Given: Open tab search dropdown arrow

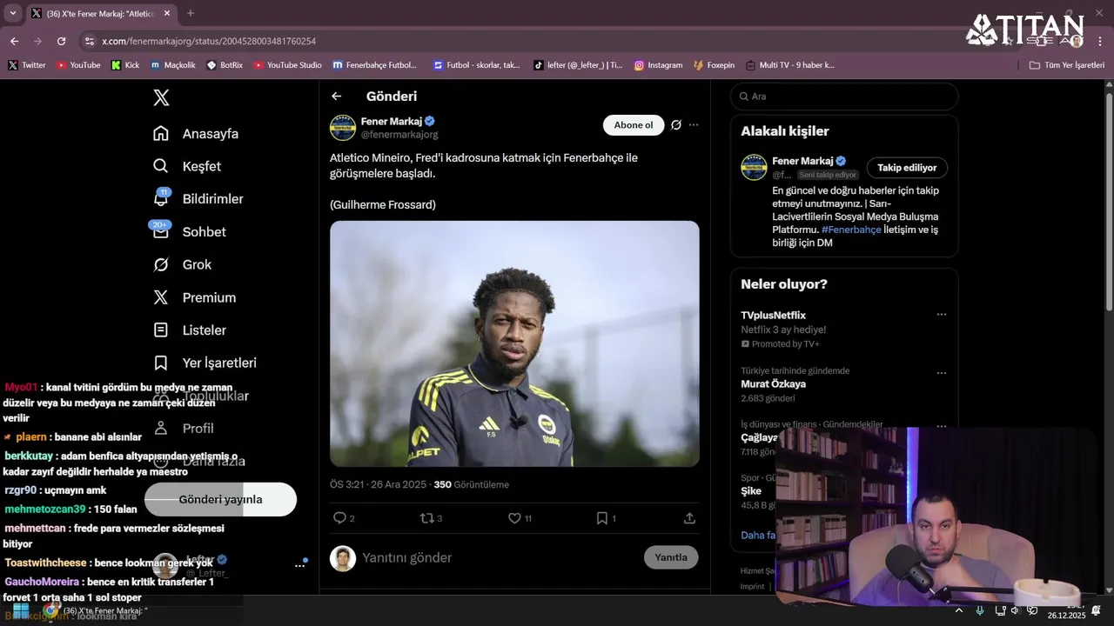Looking at the screenshot, I should pyautogui.click(x=13, y=13).
